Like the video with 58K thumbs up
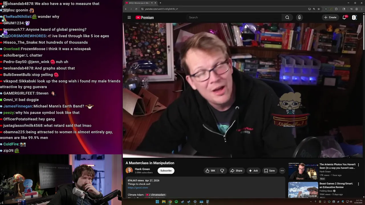Screen dimensions: 365x205 click(210, 171)
